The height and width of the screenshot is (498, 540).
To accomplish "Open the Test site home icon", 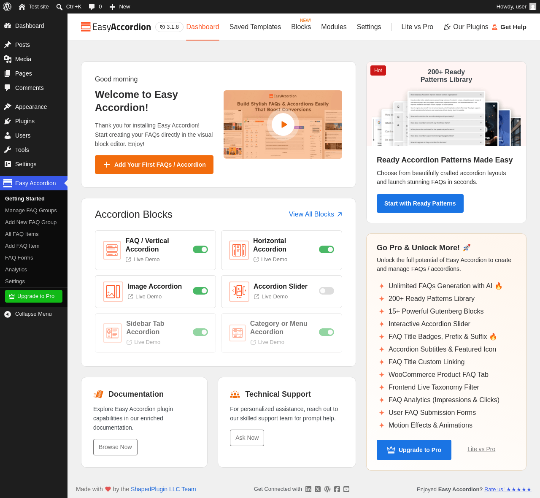I will coord(22,7).
